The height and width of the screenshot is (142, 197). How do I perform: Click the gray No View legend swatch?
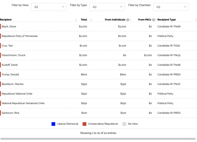pyautogui.click(x=124, y=124)
